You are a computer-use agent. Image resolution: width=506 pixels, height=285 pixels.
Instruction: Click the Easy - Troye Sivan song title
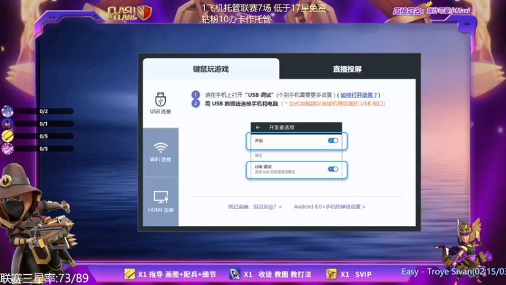click(x=453, y=272)
